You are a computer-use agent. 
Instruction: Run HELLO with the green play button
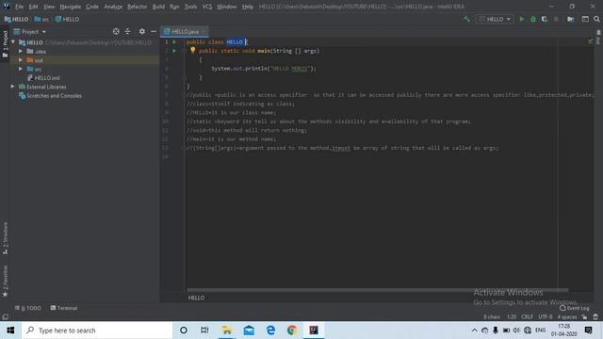click(522, 19)
